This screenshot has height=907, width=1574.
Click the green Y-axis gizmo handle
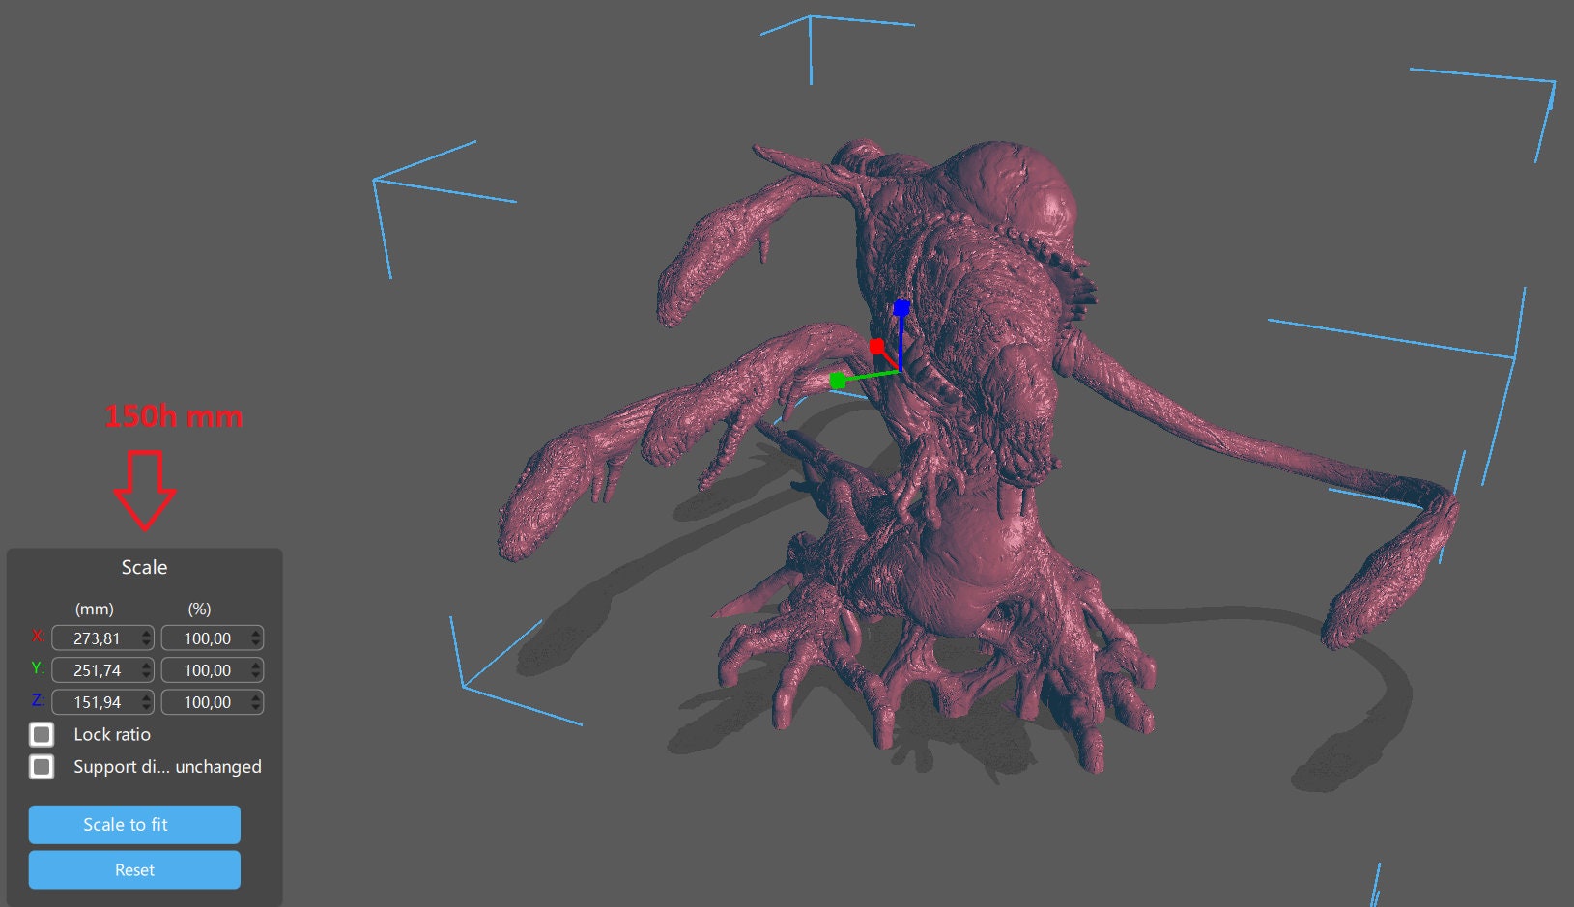click(x=838, y=382)
